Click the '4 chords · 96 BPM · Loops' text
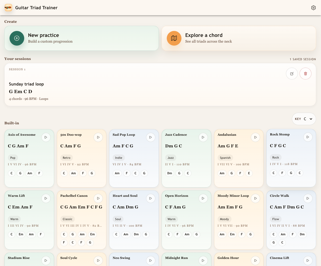Screen dimensions: 321x266 pos(29,99)
